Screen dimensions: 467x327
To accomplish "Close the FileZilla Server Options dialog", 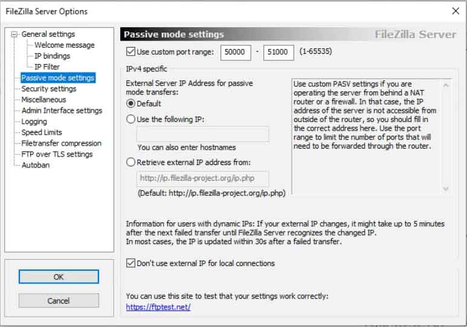I will [x=456, y=11].
